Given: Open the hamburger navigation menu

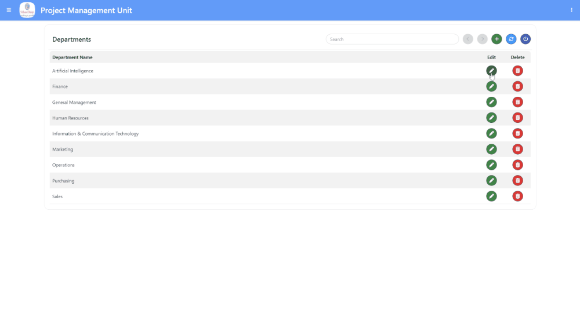Looking at the screenshot, I should tap(9, 10).
